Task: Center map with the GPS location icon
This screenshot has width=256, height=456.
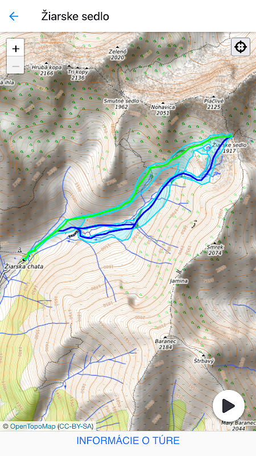Action: point(240,47)
